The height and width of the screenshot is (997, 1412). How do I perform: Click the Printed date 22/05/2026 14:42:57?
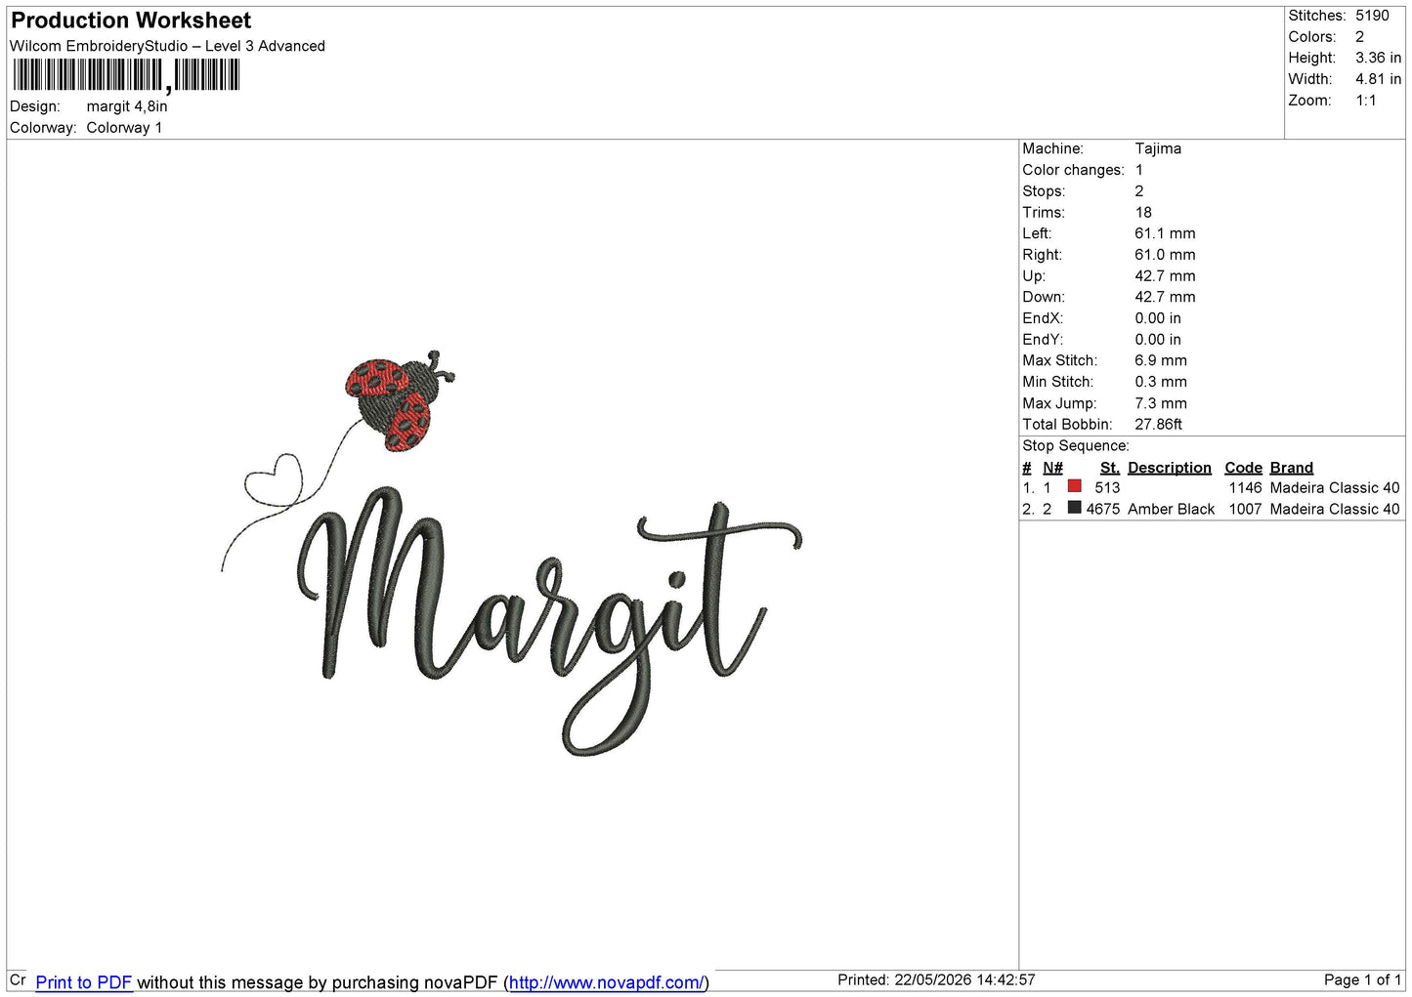click(x=964, y=979)
